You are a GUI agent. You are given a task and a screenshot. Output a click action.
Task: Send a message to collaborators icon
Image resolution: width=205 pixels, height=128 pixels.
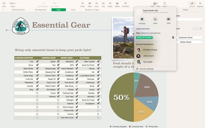[142, 19]
